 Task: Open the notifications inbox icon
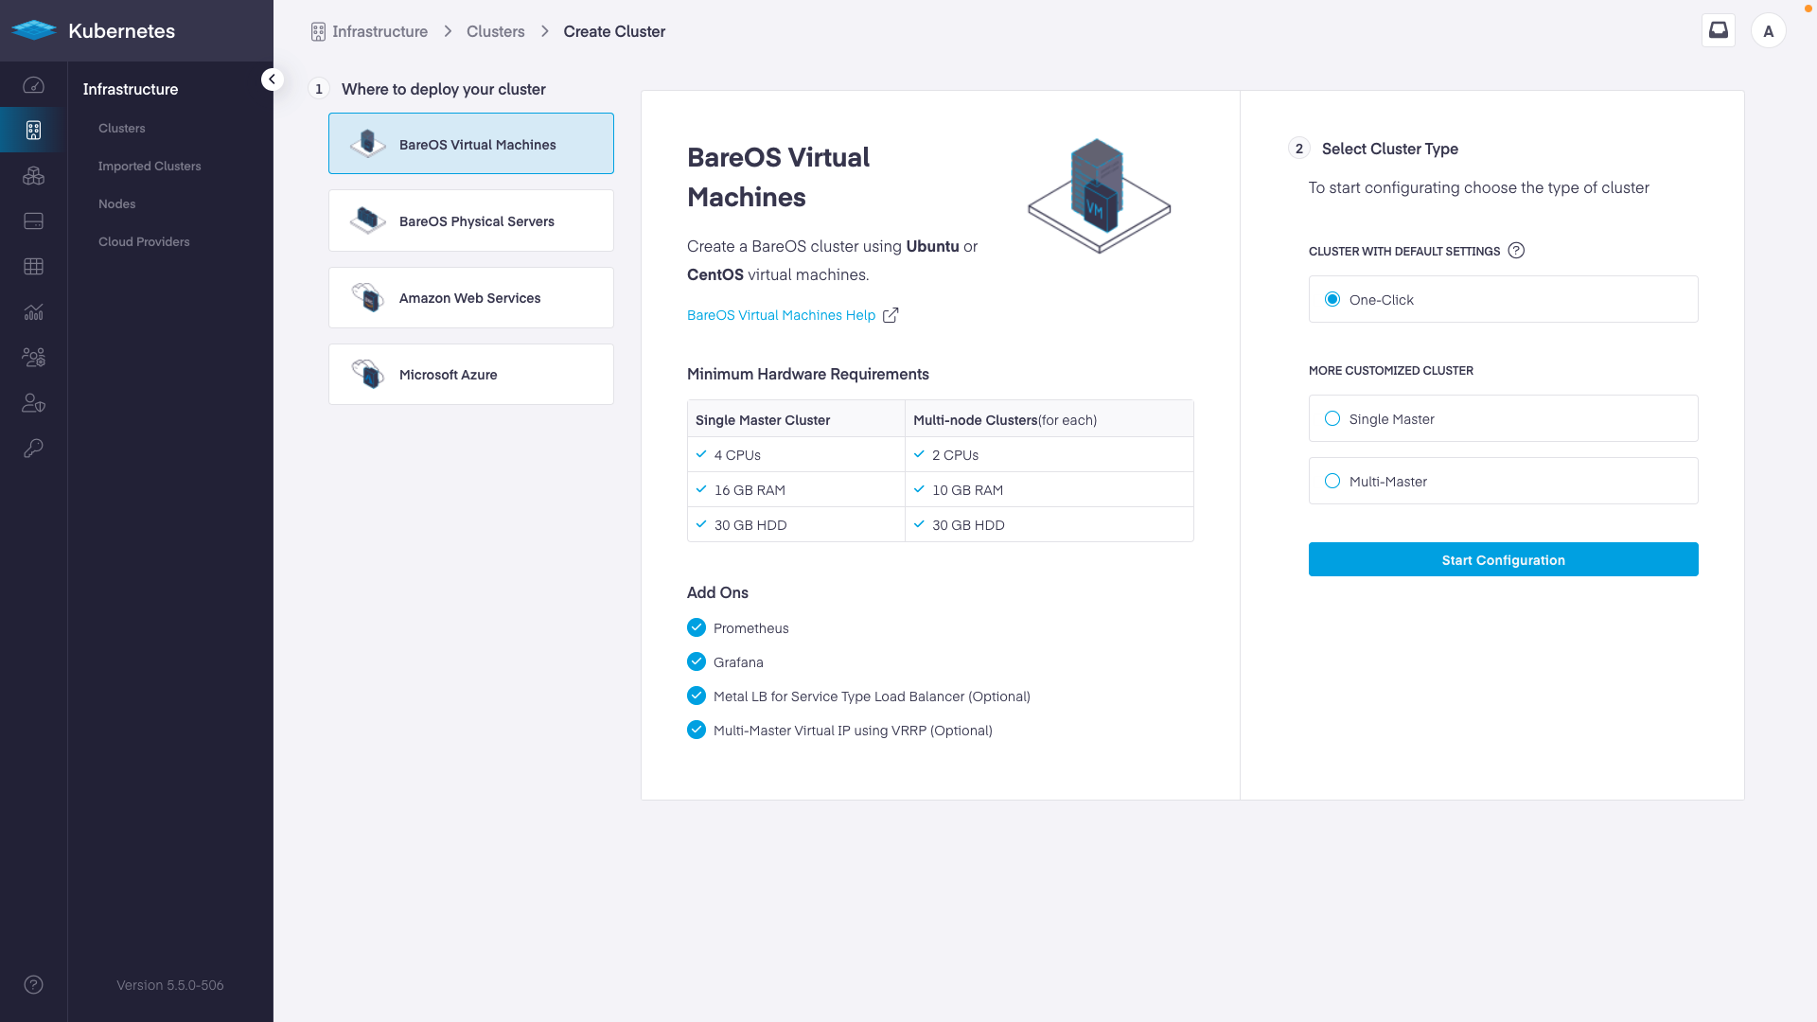point(1718,30)
